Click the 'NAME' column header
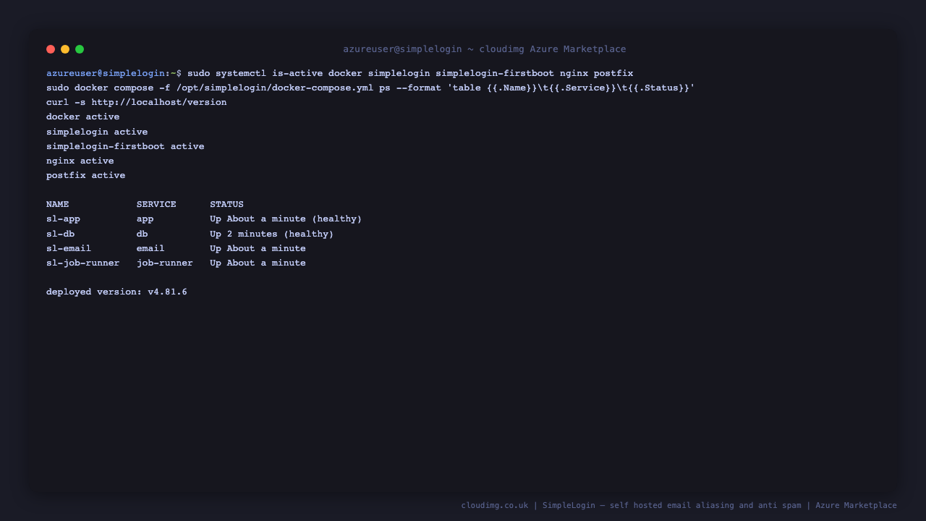 58,204
